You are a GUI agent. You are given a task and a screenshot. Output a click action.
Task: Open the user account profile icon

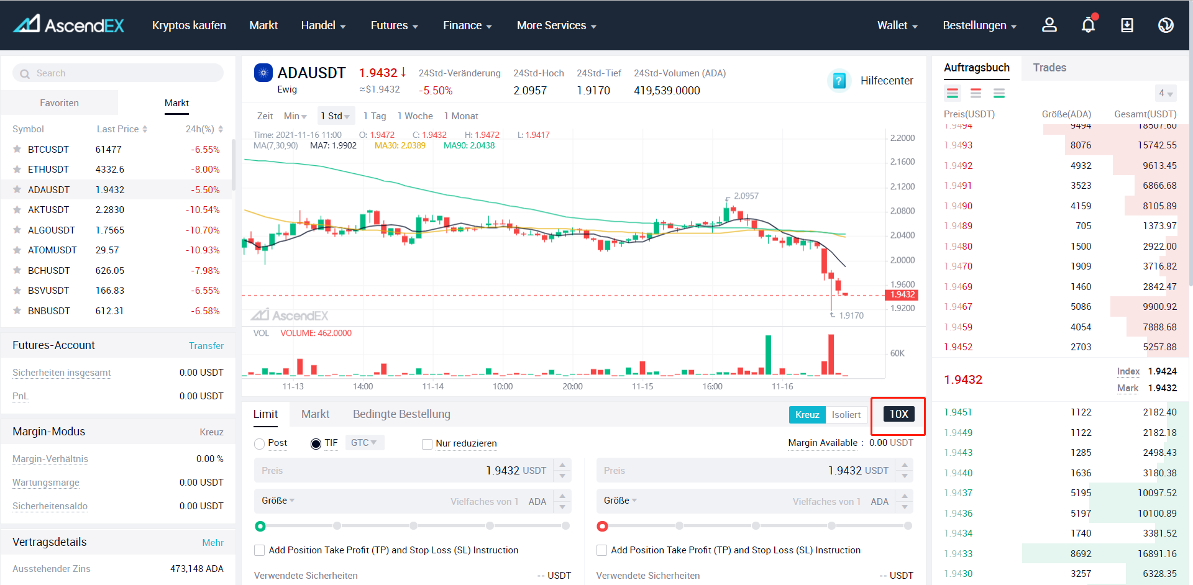tap(1049, 25)
